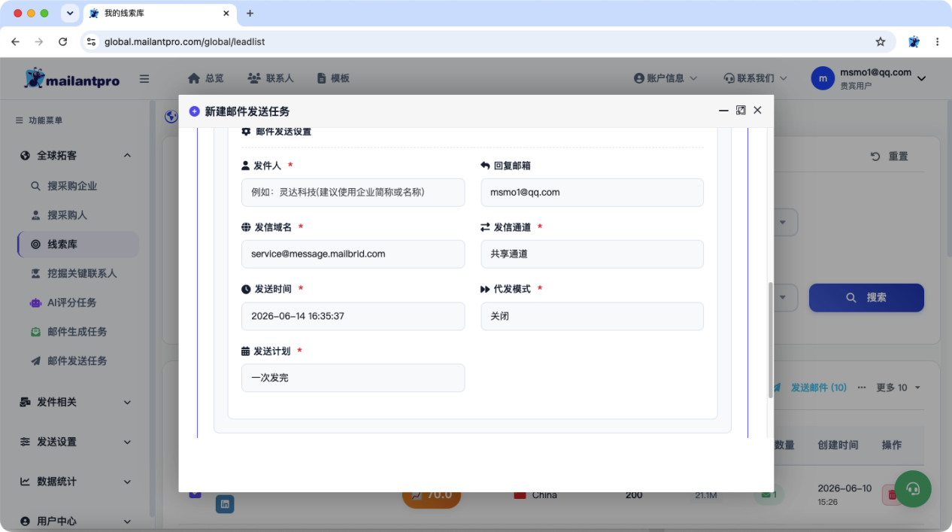The width and height of the screenshot is (952, 532).
Task: Click the user avatar circle 'm'
Action: pos(823,78)
